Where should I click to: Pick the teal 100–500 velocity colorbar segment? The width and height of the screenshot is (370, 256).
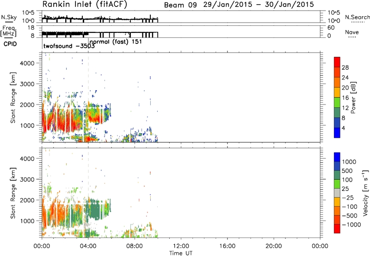[337, 175]
